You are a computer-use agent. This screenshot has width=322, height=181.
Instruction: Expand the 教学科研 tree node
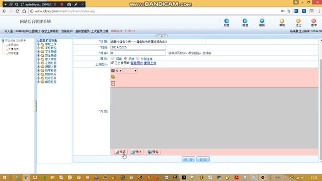coord(38,70)
